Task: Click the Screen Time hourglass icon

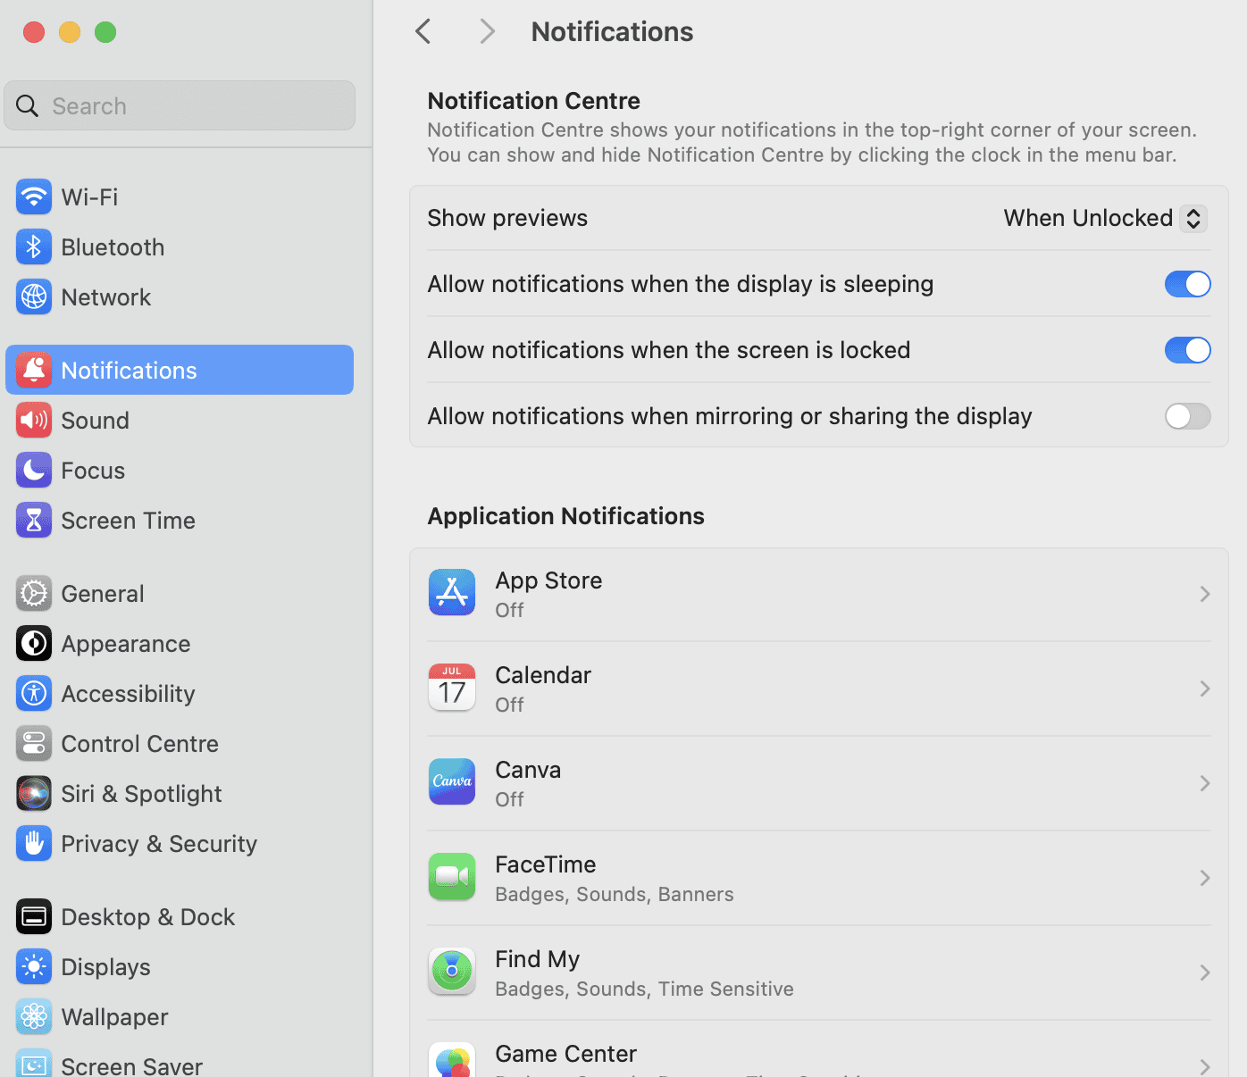Action: point(34,521)
